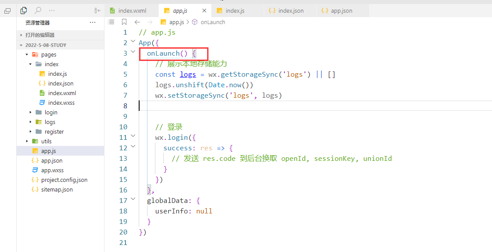Select app.js in the file tree
The height and width of the screenshot is (252, 492).
[60, 151]
